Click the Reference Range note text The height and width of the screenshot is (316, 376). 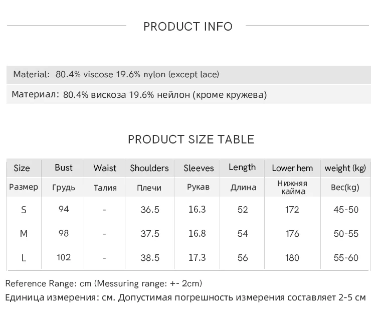click(104, 284)
